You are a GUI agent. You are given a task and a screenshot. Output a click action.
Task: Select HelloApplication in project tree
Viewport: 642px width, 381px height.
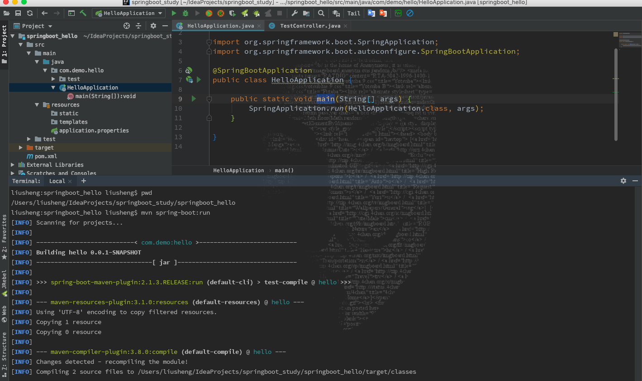point(92,87)
